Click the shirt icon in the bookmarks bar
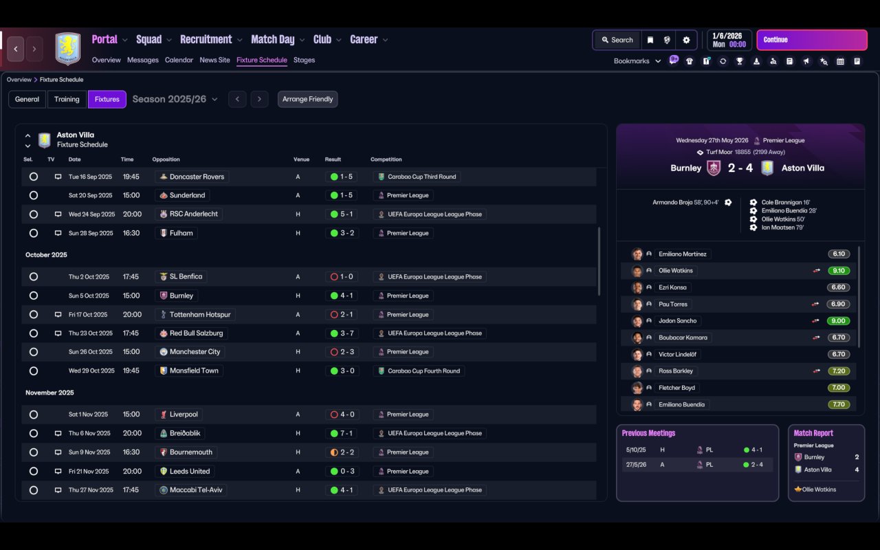 pos(690,61)
